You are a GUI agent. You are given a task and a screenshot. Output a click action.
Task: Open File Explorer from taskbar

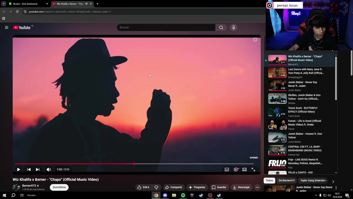174,195
